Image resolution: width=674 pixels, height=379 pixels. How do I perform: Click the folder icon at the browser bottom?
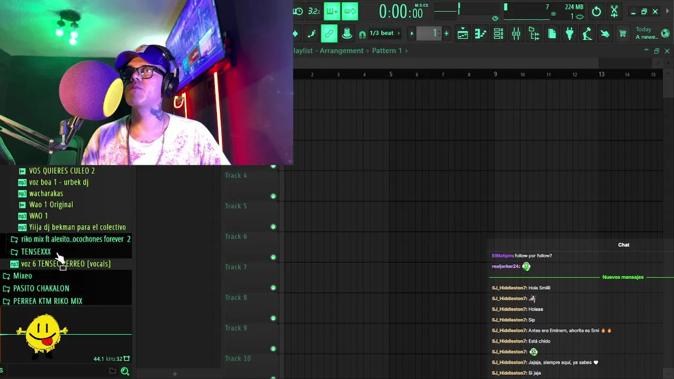pos(112,371)
